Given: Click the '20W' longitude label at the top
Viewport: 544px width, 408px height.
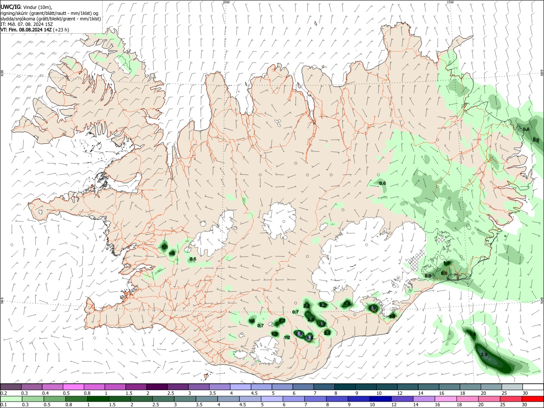Looking at the screenshot, I should coord(226,2).
